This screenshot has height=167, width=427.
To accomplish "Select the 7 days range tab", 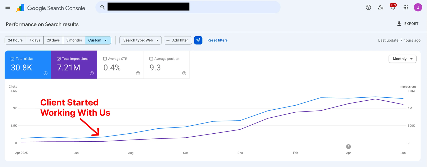I will point(35,40).
